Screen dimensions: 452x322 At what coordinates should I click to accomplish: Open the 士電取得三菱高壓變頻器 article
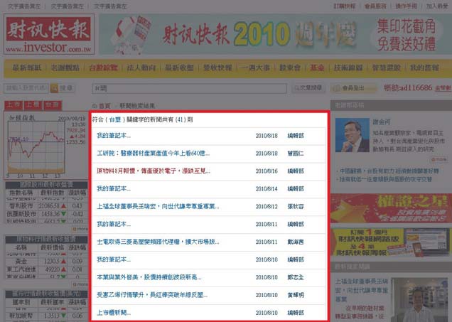pyautogui.click(x=158, y=242)
